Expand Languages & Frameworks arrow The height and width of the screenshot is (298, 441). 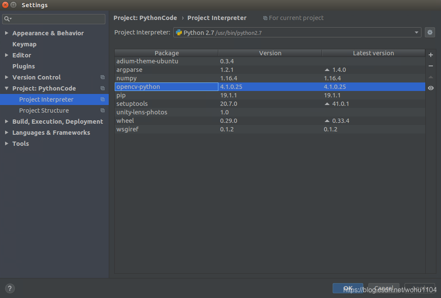tap(6, 133)
